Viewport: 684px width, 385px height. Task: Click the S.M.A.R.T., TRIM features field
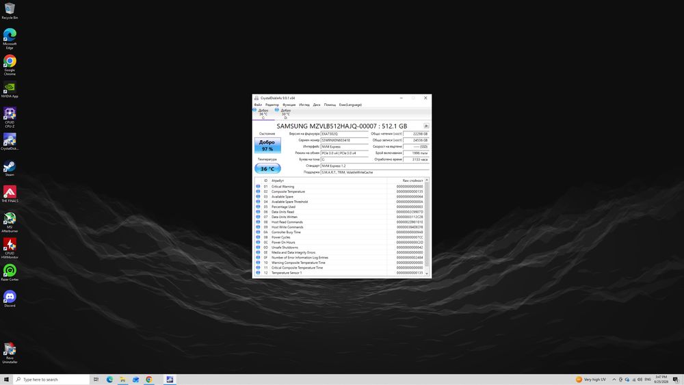[x=375, y=172]
